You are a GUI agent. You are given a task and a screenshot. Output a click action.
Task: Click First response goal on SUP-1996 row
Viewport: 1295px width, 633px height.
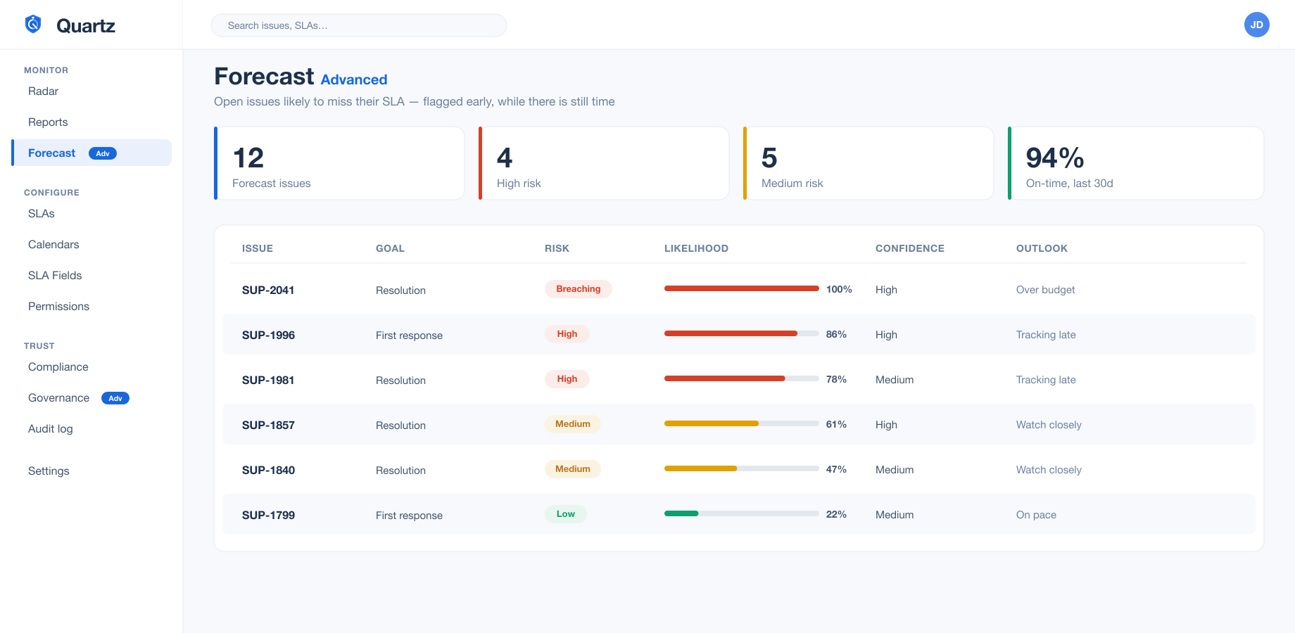click(x=409, y=335)
